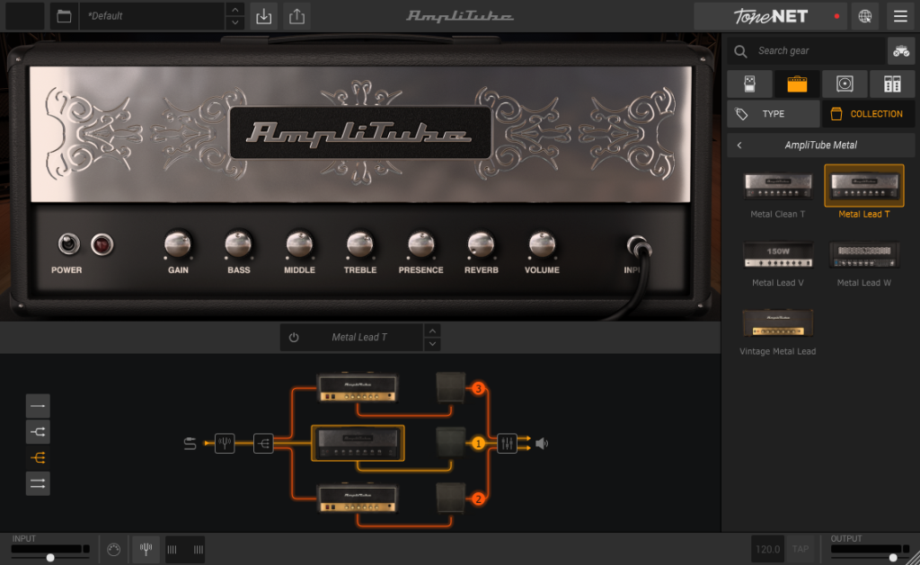Select the stompbox pedal gear category icon
Viewport: 920px width, 565px height.
749,84
